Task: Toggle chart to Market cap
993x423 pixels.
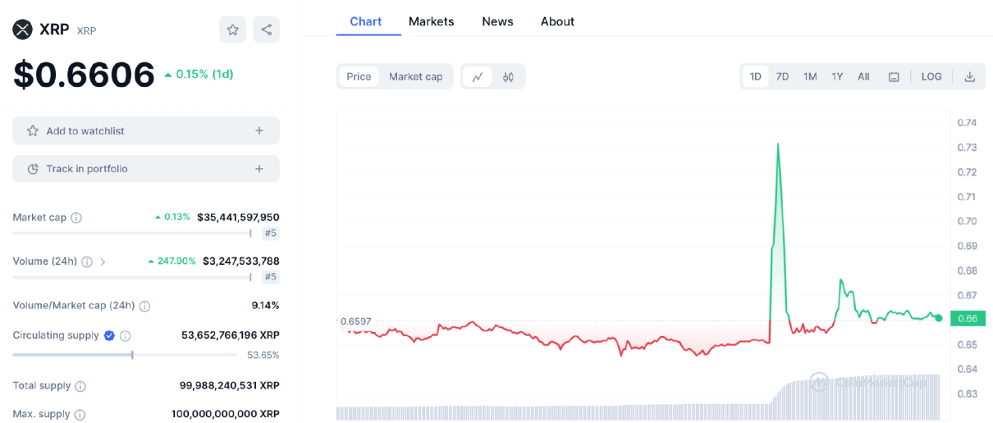Action: tap(415, 76)
